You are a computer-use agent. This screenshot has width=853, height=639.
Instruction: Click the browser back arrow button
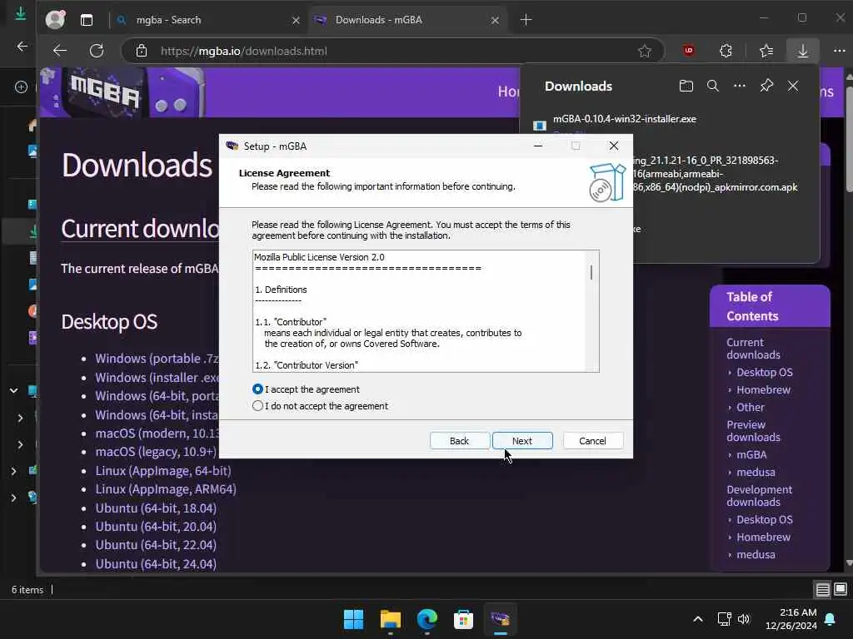60,51
